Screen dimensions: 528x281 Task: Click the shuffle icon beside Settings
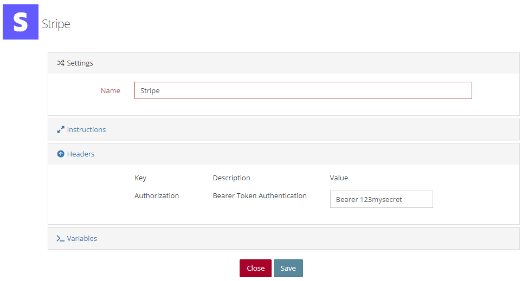[x=61, y=63]
